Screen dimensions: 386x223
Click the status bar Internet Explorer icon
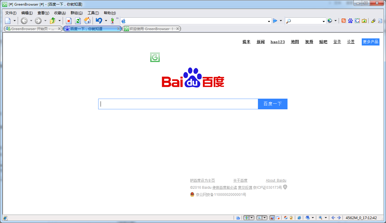click(299, 218)
